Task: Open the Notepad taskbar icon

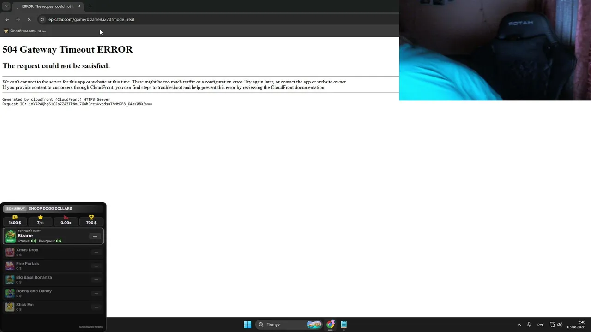Action: pyautogui.click(x=344, y=325)
